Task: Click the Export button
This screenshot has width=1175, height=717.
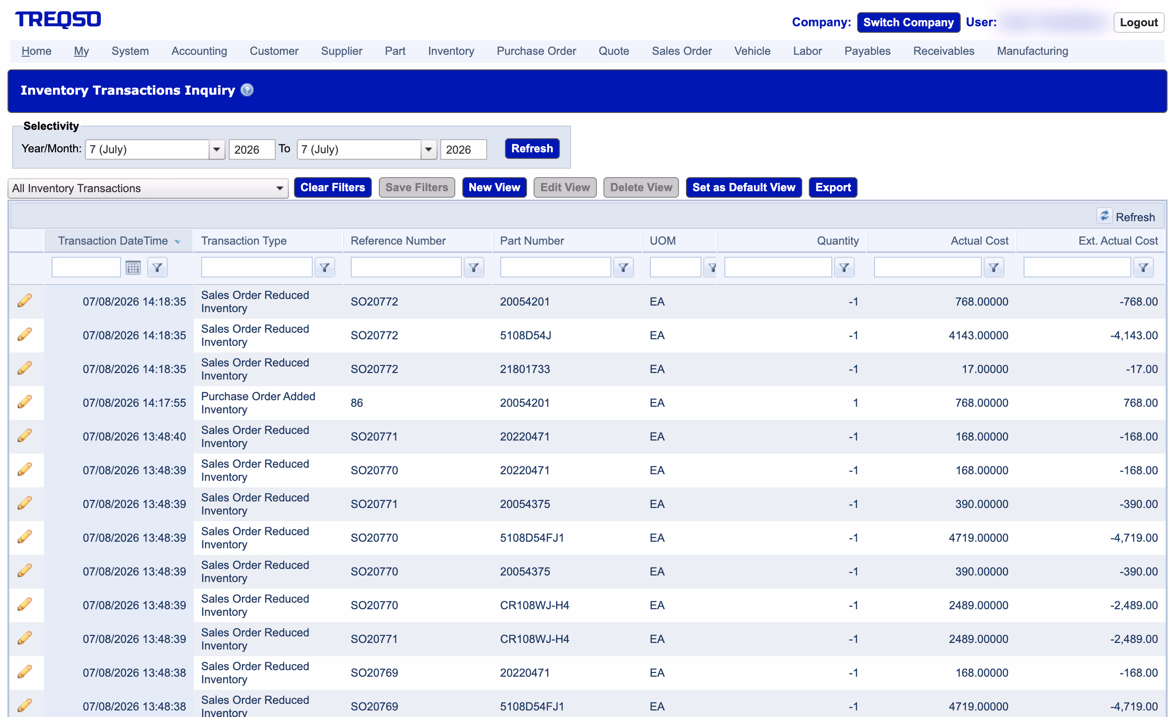Action: click(x=833, y=187)
